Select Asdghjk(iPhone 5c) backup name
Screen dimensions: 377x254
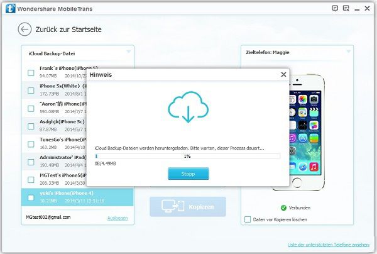[62, 122]
